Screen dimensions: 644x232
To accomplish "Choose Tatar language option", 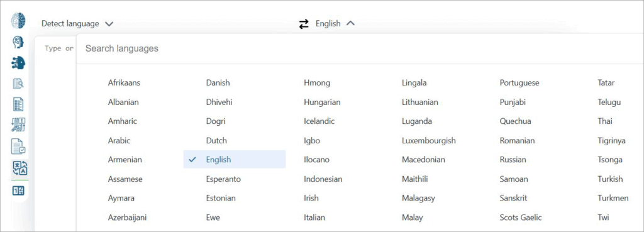I will (x=606, y=82).
